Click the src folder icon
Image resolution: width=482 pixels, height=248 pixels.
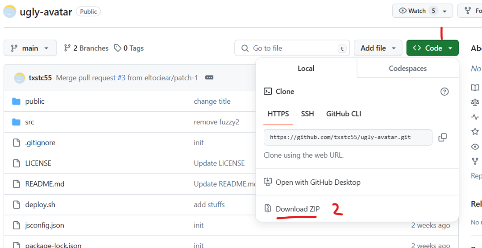point(16,122)
